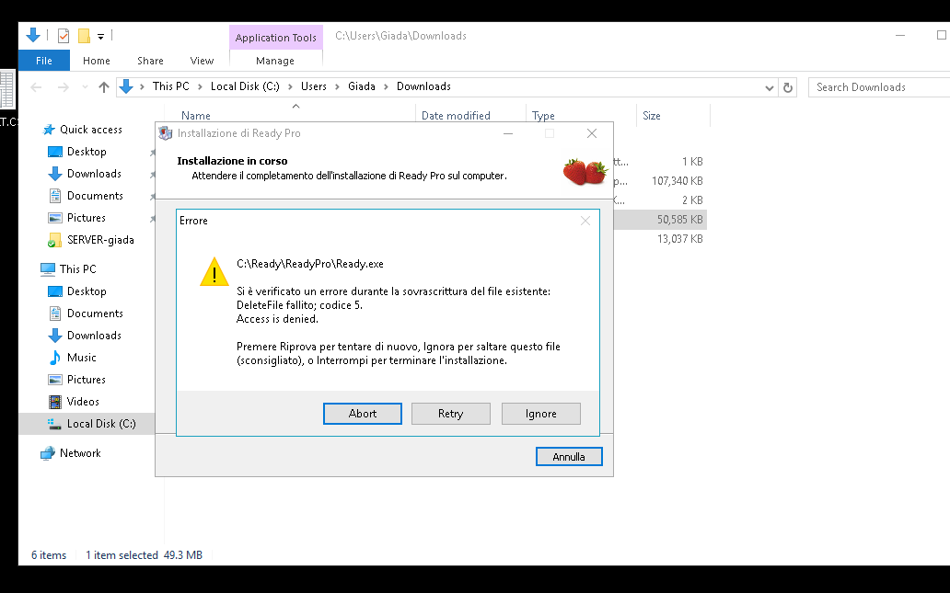Sort by Type column header
Image resolution: width=950 pixels, height=593 pixels.
(543, 116)
